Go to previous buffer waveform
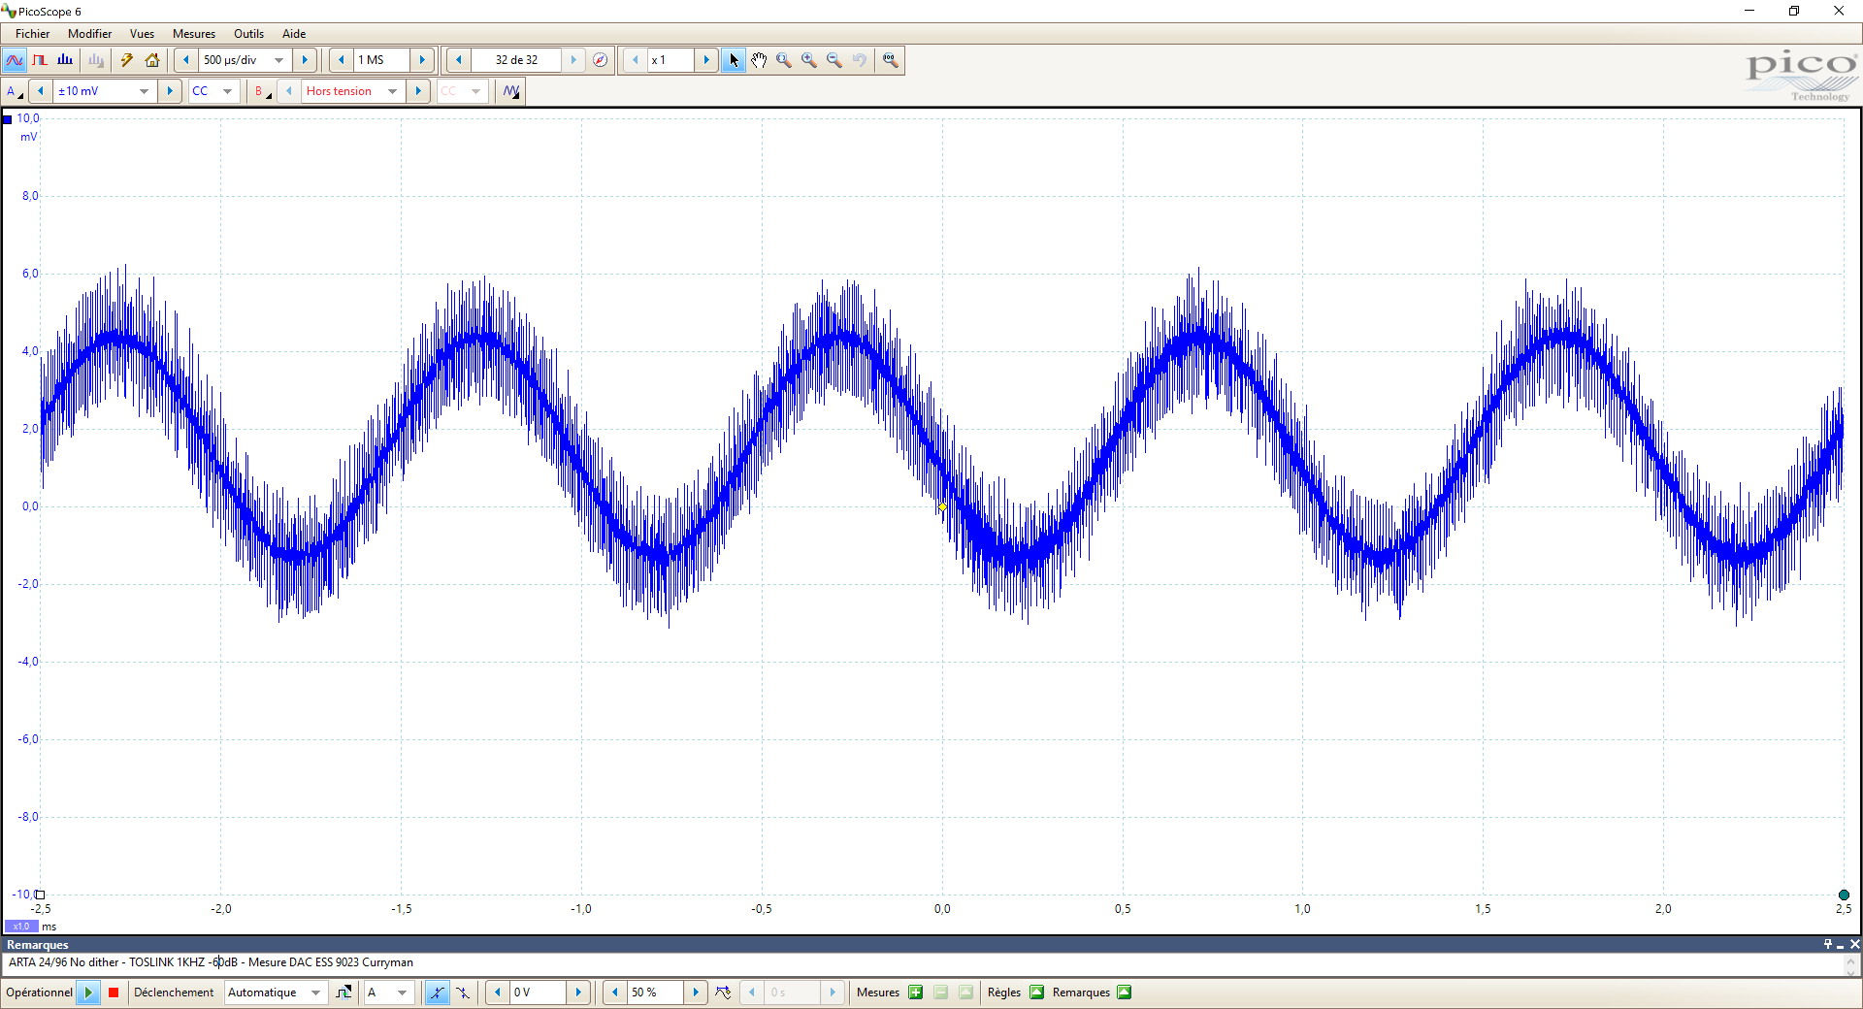Screen dimensions: 1863x1009 pos(459,60)
